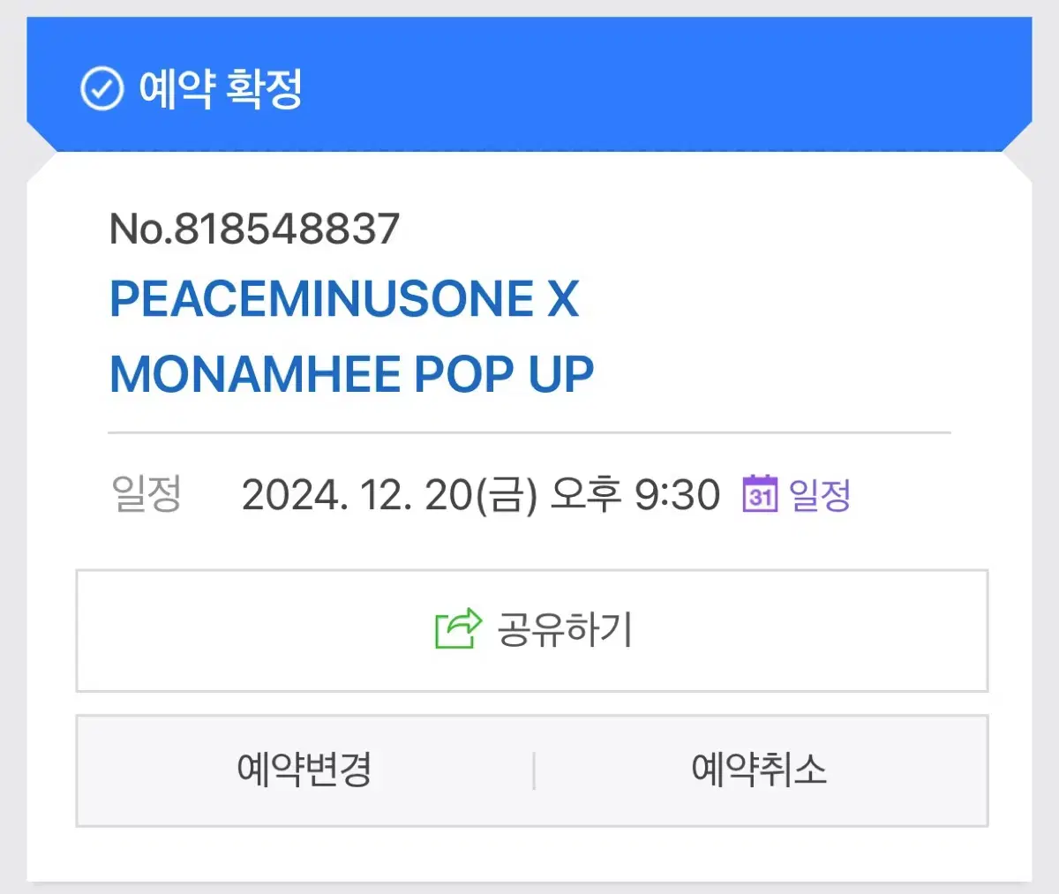The image size is (1059, 894).
Task: Click the green share arrow icon
Action: 459,629
